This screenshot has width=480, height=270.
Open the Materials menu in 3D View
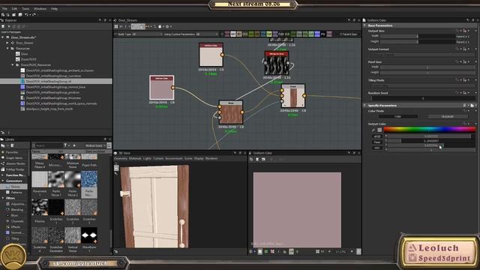coord(135,158)
